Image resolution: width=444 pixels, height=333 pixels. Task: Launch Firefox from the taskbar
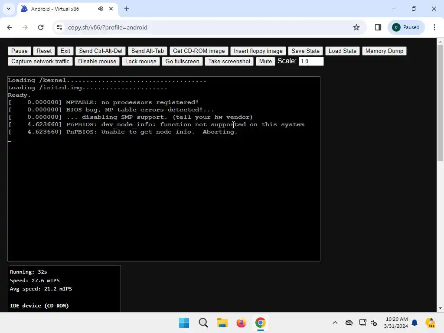tap(241, 323)
